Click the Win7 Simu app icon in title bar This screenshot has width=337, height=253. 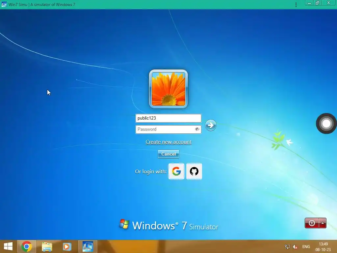pos(4,4)
